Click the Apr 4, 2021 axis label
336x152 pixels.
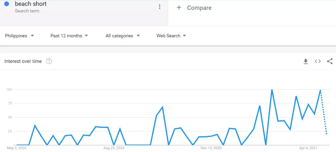(x=308, y=148)
